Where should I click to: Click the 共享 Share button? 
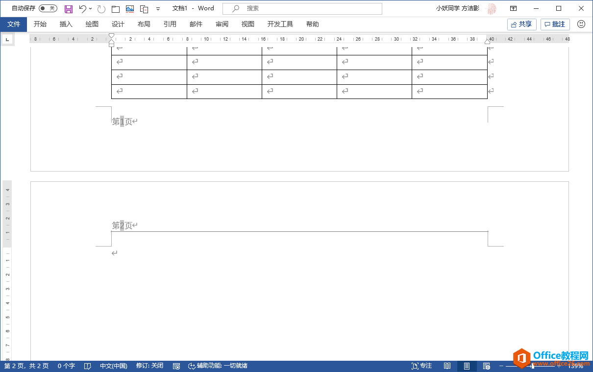click(x=522, y=24)
